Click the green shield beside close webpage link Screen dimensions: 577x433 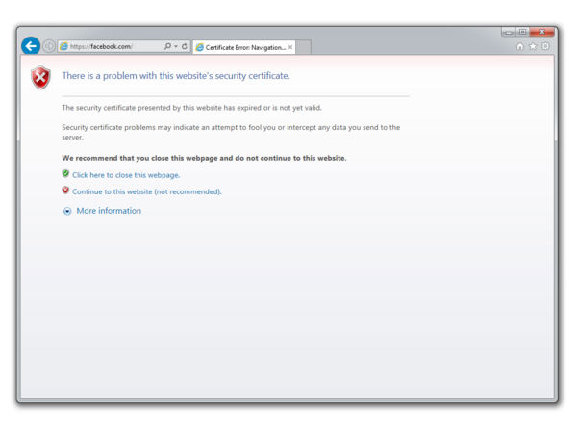[x=65, y=174]
